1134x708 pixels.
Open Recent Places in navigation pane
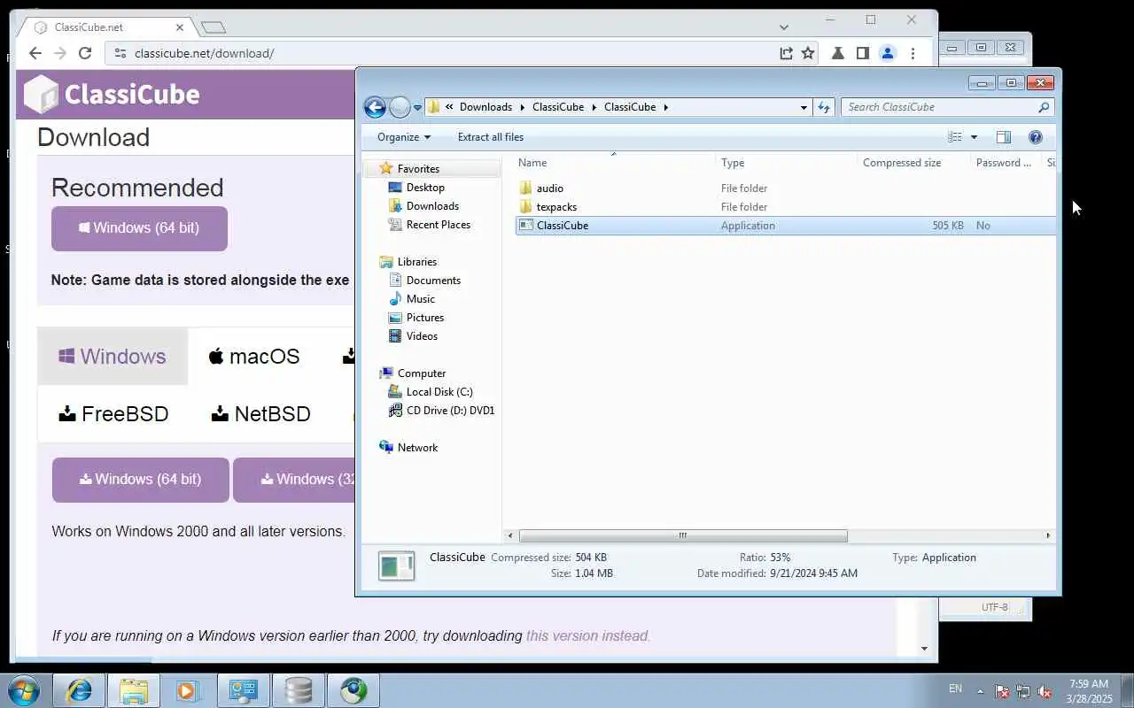pyautogui.click(x=438, y=225)
